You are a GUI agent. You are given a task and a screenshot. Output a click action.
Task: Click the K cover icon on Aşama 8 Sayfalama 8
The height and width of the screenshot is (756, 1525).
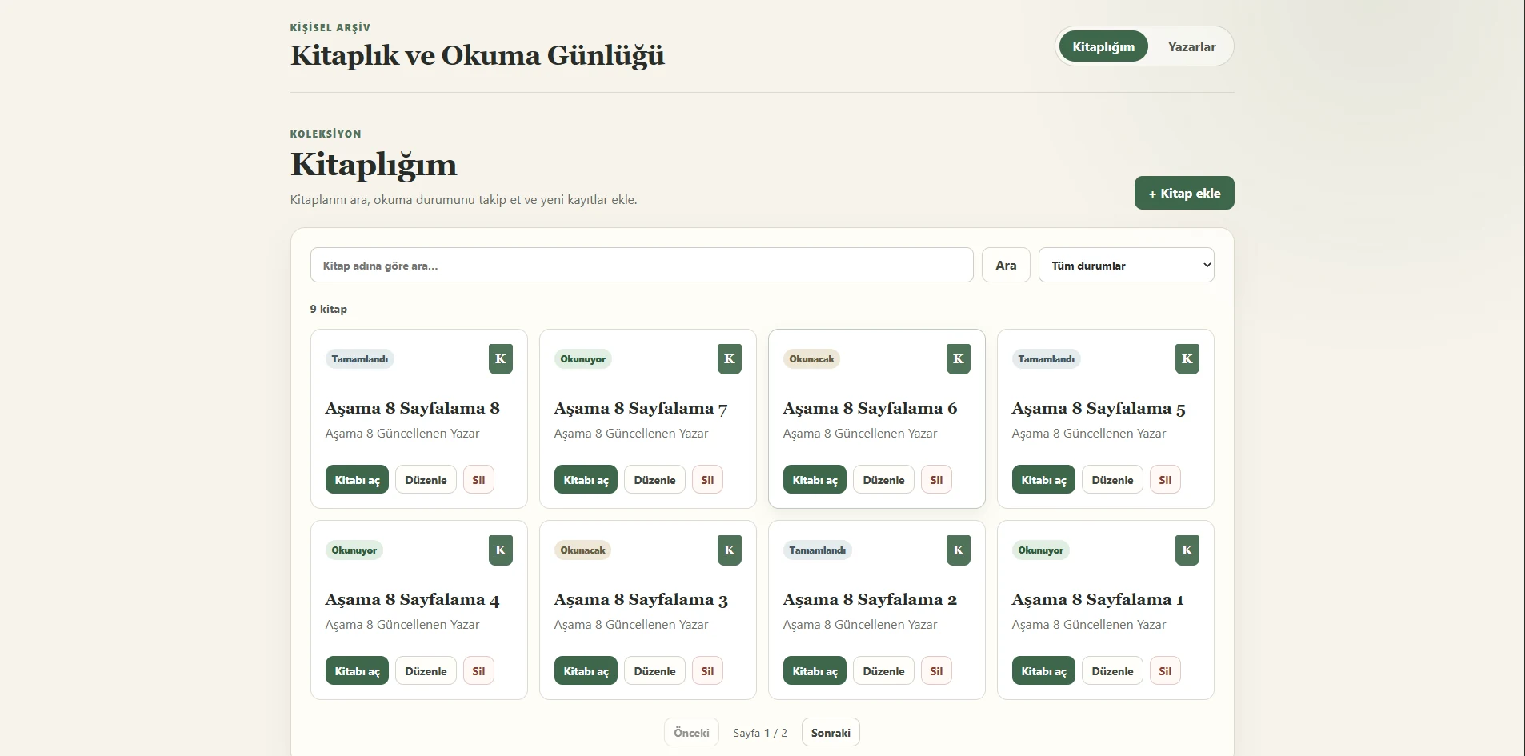(501, 359)
